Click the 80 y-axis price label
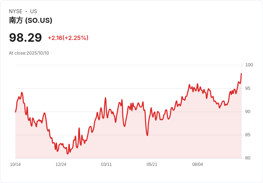 (248, 158)
